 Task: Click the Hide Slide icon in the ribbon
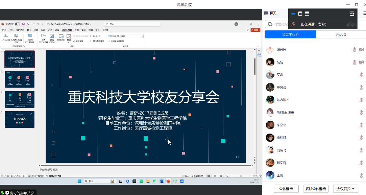click(52, 36)
